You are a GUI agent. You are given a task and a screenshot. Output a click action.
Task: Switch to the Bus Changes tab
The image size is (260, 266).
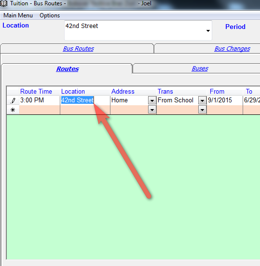[x=232, y=49]
